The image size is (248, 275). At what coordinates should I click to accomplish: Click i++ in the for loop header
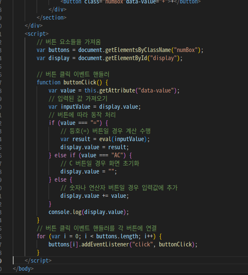tap(148, 236)
